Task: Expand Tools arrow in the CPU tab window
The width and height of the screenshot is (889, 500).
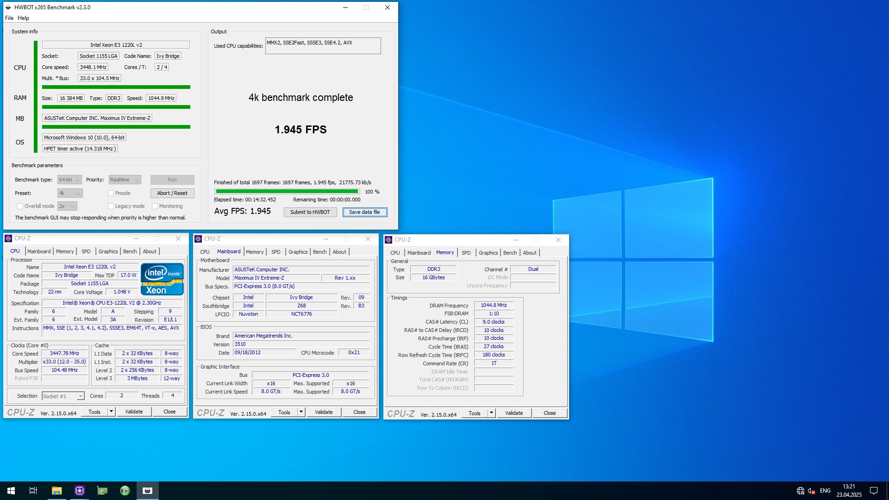Action: click(111, 412)
